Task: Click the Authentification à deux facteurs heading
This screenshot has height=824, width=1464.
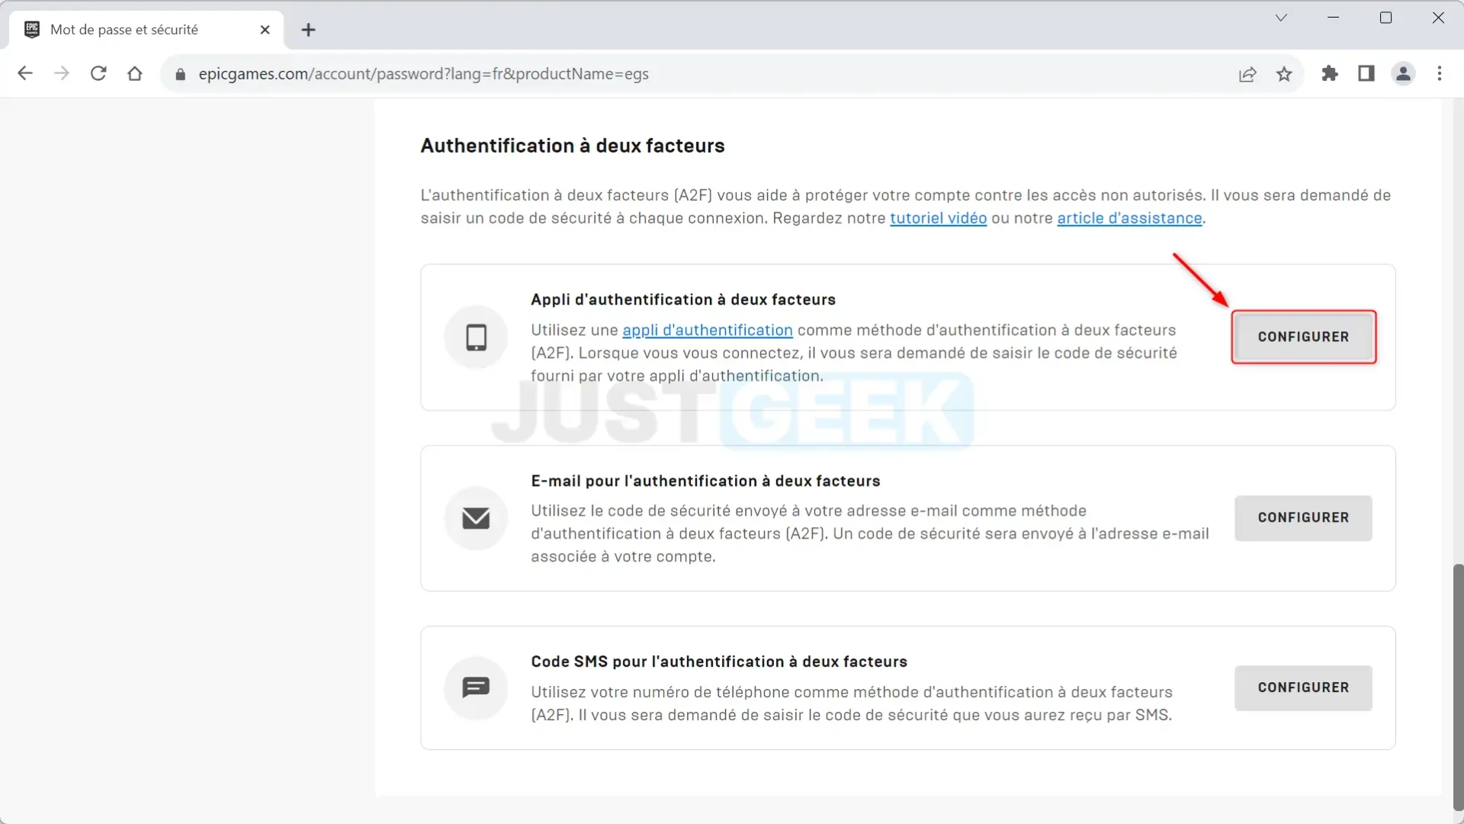Action: [x=573, y=146]
